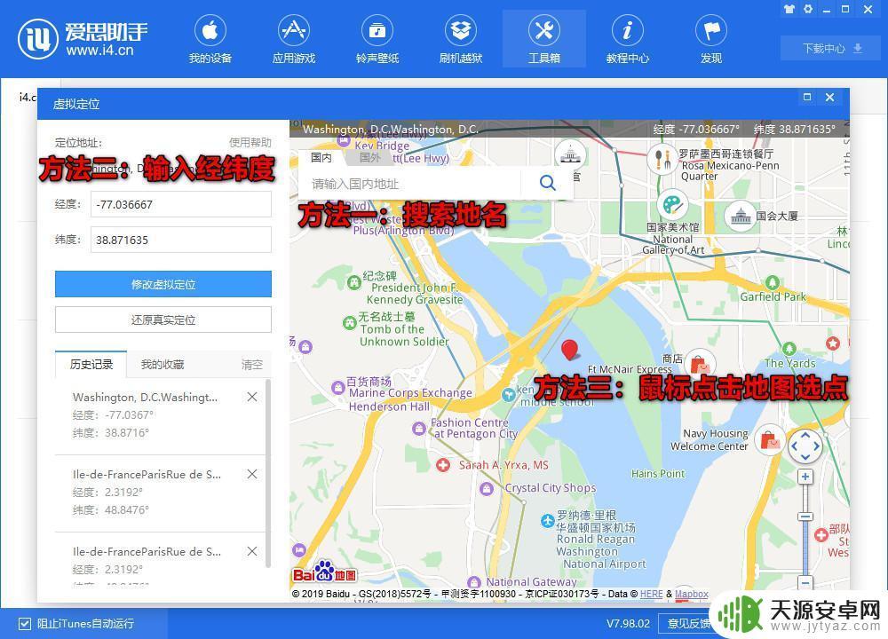Click Fashion Centre at Pentagon City marker
Viewport: 888px width, 639px height.
tap(419, 429)
